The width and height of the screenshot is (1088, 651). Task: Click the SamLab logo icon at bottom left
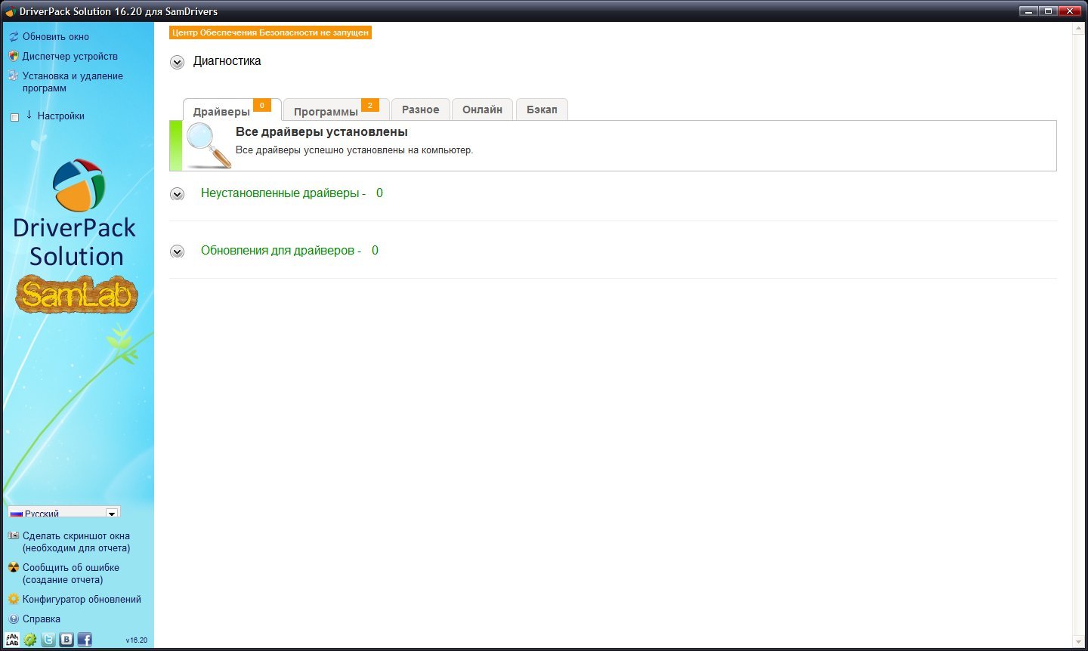(x=12, y=640)
